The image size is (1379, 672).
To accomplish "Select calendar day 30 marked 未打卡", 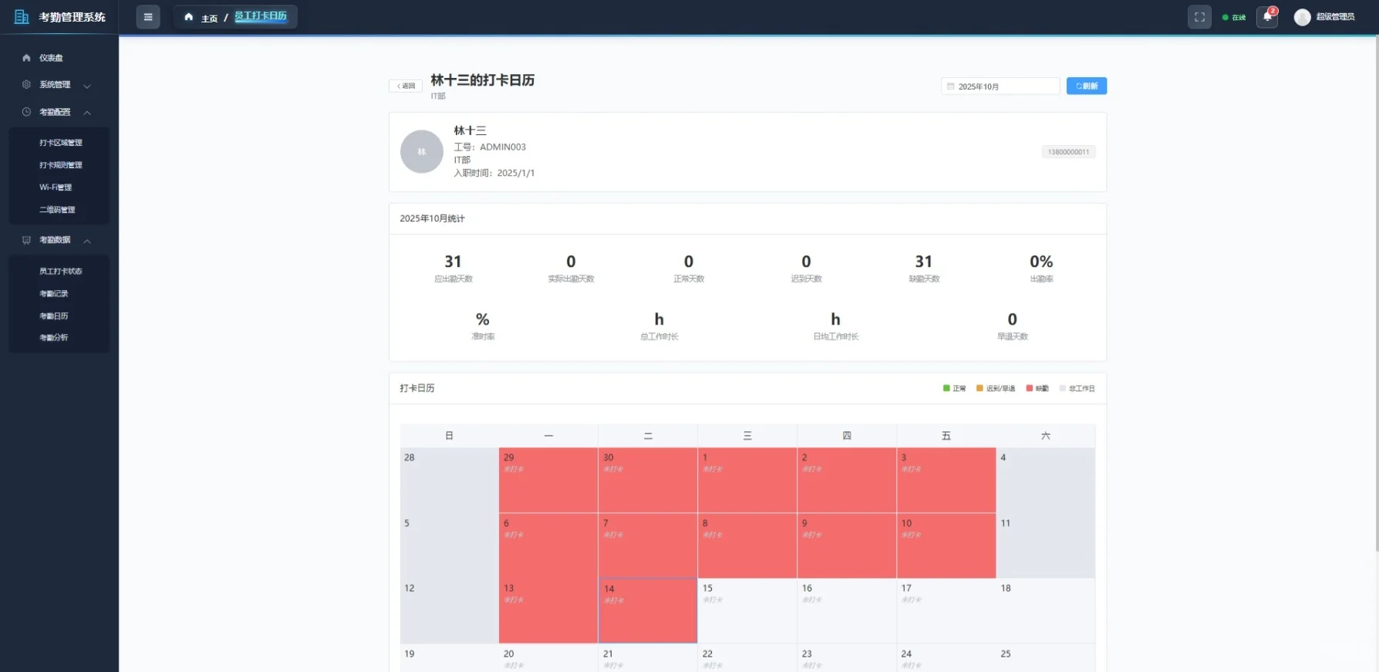I will point(648,480).
